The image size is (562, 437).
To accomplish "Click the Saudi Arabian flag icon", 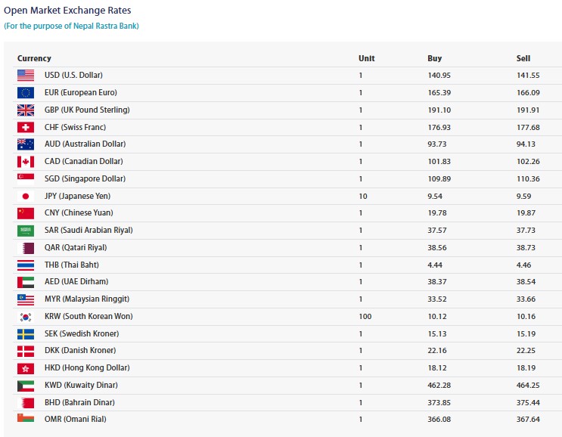I will (x=26, y=231).
